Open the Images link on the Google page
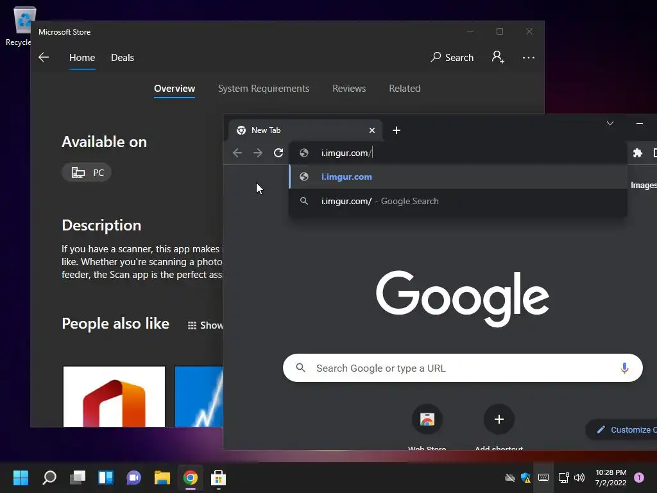 point(644,186)
